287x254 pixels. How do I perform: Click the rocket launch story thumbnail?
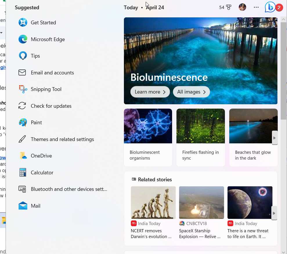[201, 202]
